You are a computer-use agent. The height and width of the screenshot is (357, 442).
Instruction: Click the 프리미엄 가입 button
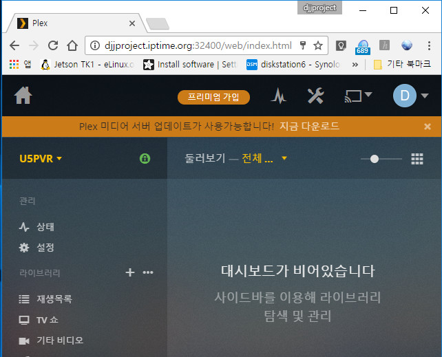click(x=213, y=97)
